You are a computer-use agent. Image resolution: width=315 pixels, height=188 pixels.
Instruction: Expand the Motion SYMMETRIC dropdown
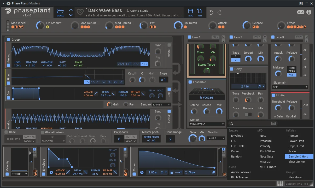click(207, 124)
